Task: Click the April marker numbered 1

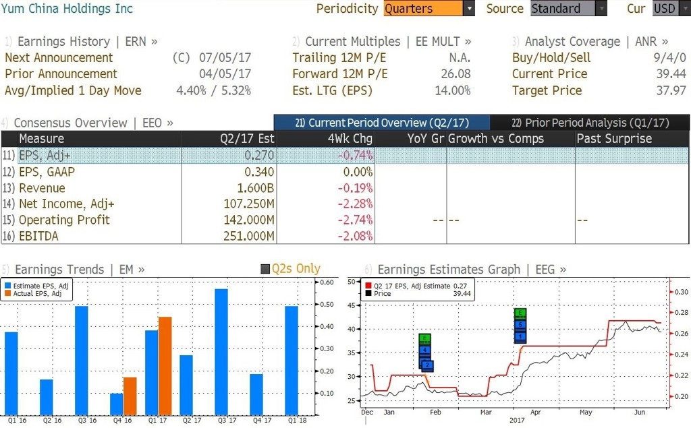Action: 520,337
